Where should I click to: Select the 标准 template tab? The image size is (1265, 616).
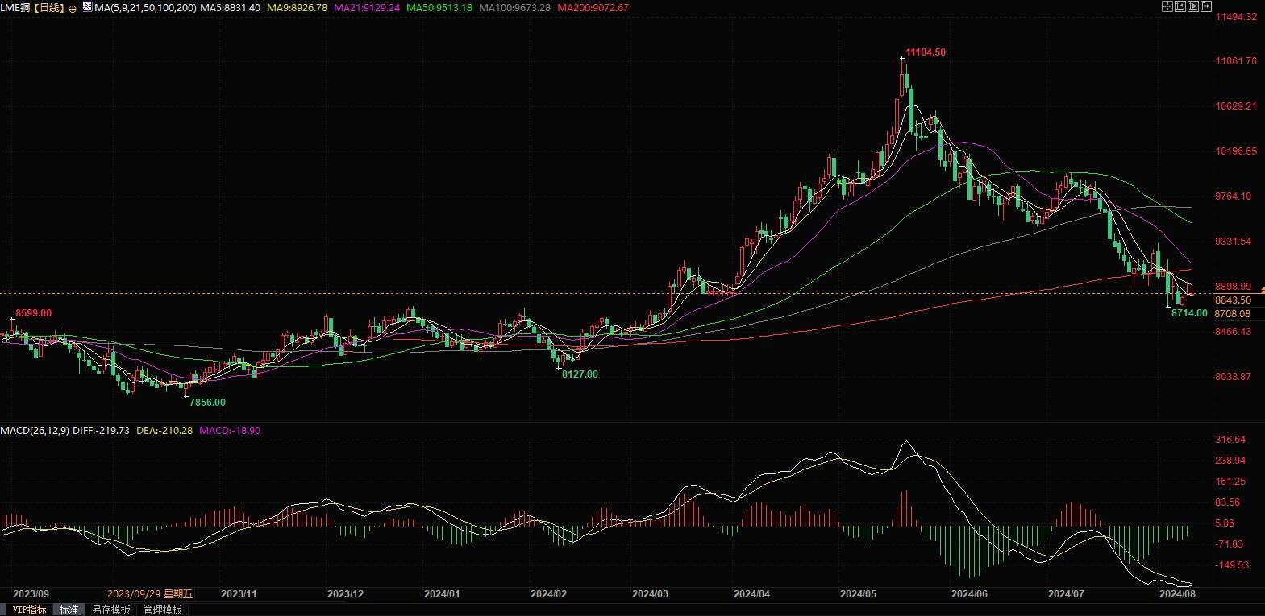[69, 610]
